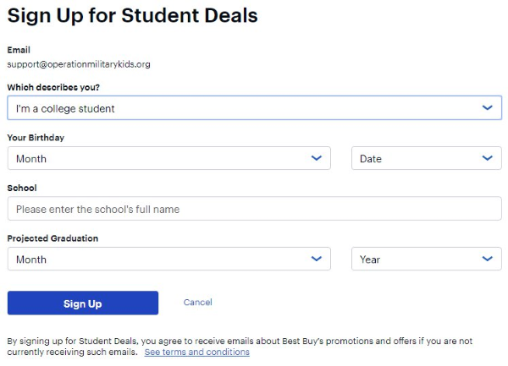
Task: Click the support@operationmilitarykids.org email text
Action: point(79,64)
